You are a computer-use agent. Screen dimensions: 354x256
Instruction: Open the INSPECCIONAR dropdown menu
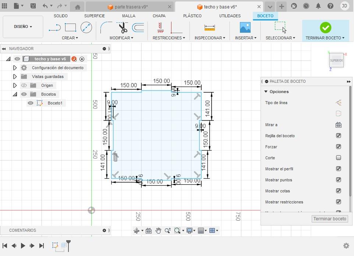[210, 38]
